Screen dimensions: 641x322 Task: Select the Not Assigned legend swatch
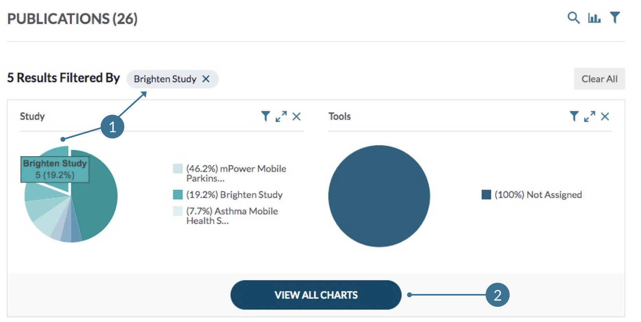486,194
